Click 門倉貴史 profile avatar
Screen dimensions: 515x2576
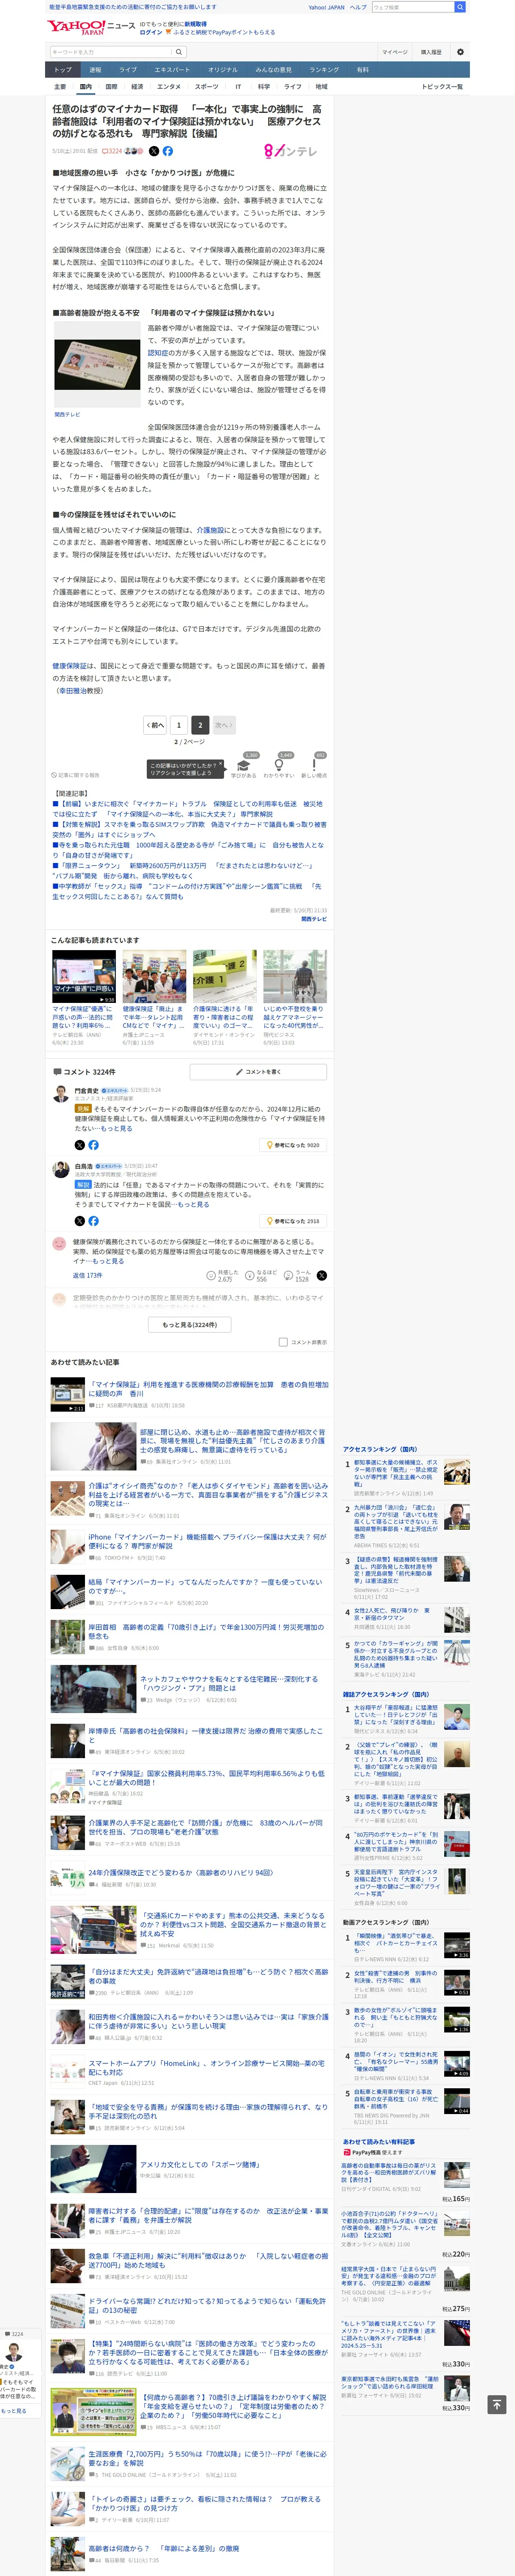coord(61,1094)
